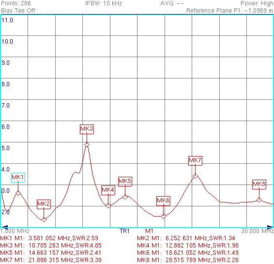Click MK7 readout 21.886 315 MHz, SWR:3.38
This screenshot has width=274, height=264.
tap(51, 260)
